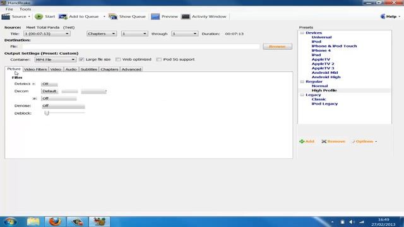Open the Windows Start orb
This screenshot has height=227, width=404.
click(x=10, y=221)
